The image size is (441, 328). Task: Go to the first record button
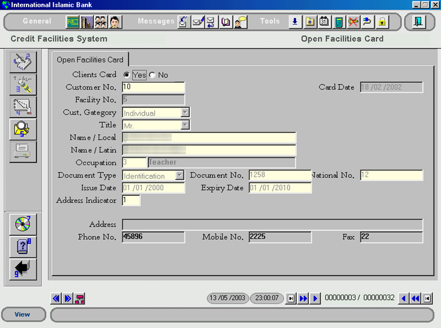click(427, 298)
